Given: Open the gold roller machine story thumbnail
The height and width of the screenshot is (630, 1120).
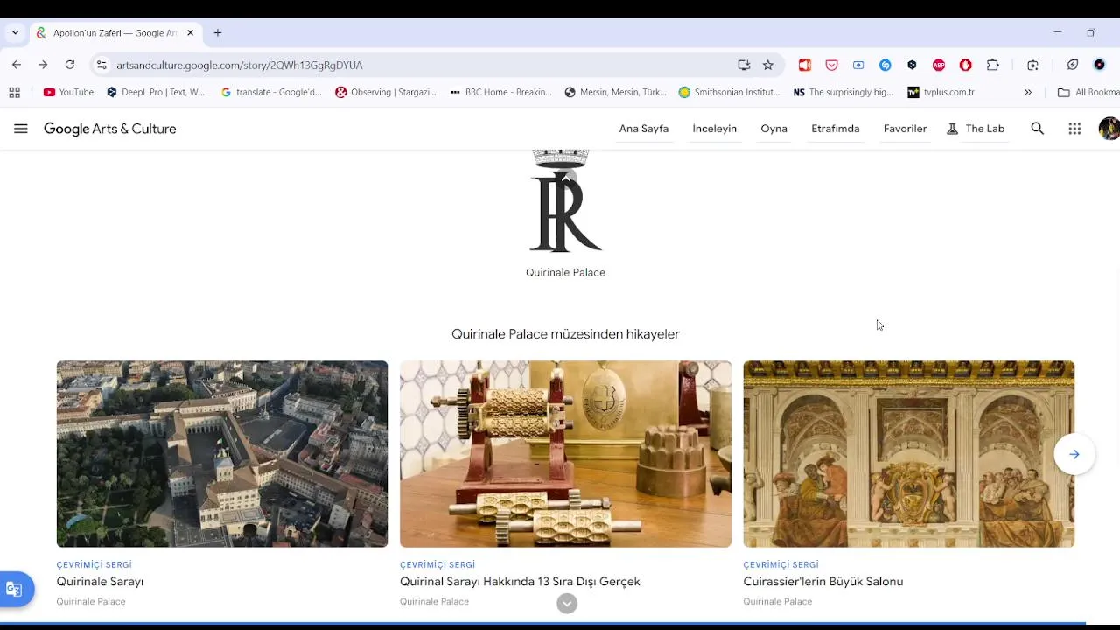Looking at the screenshot, I should click(565, 454).
